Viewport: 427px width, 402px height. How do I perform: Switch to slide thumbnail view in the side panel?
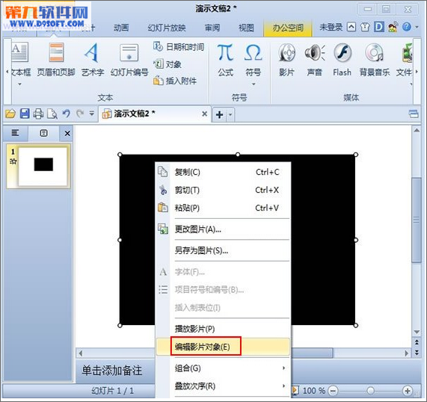pyautogui.click(x=43, y=133)
